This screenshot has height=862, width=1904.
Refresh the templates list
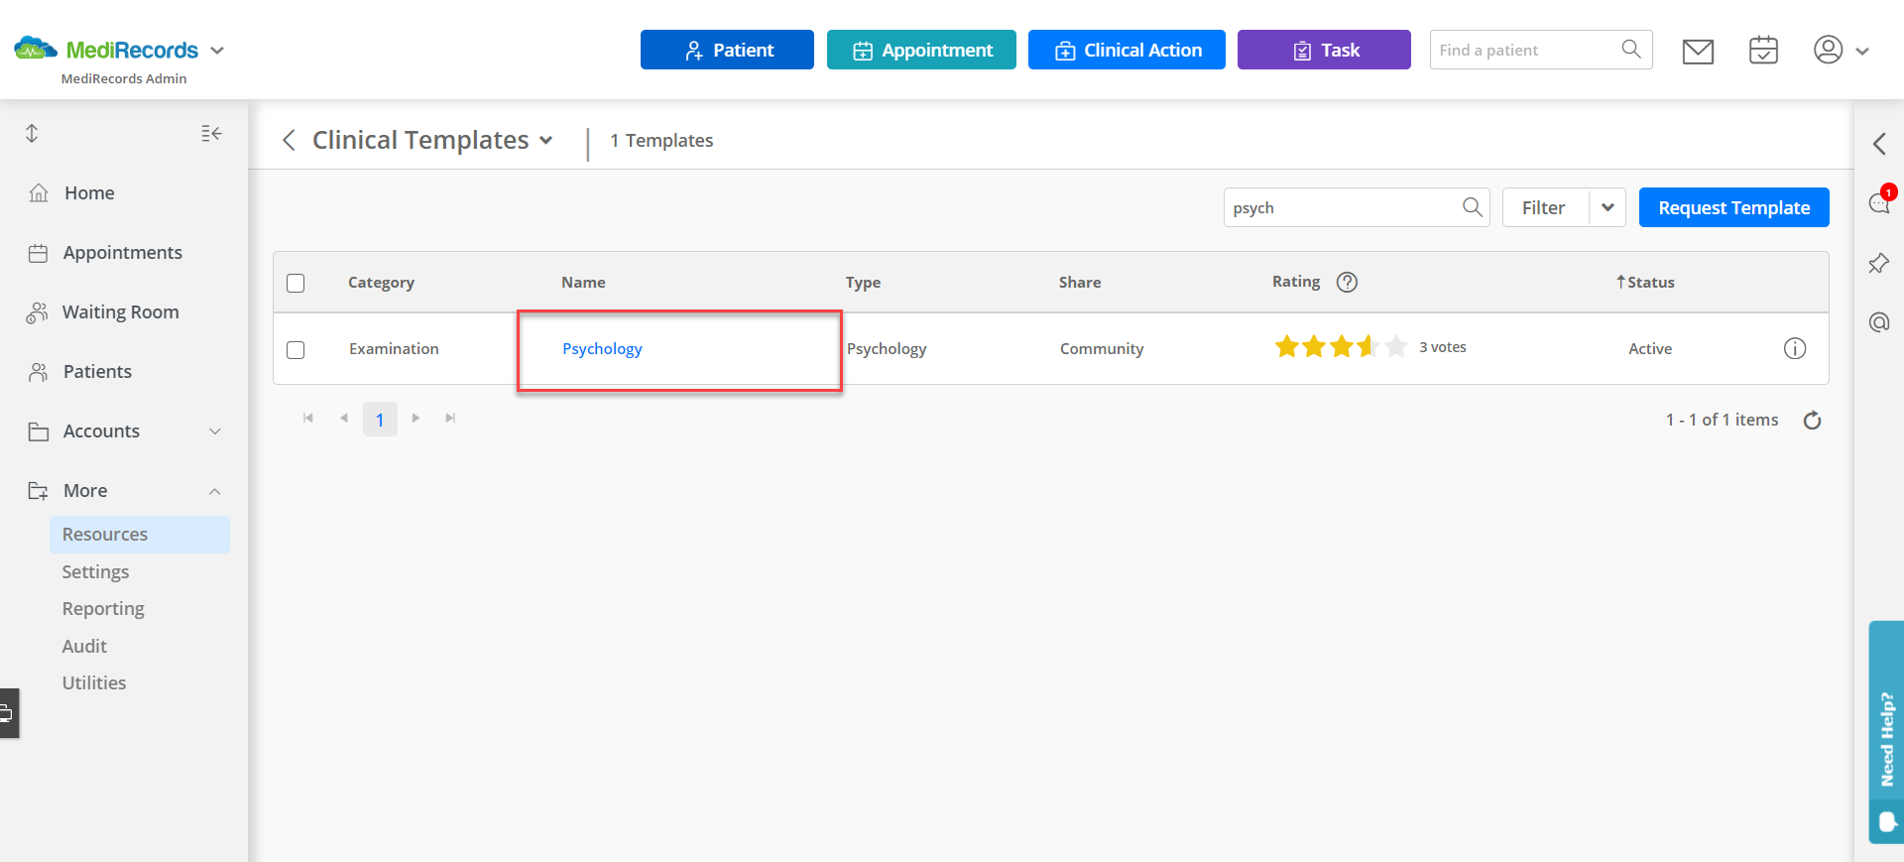[1812, 420]
